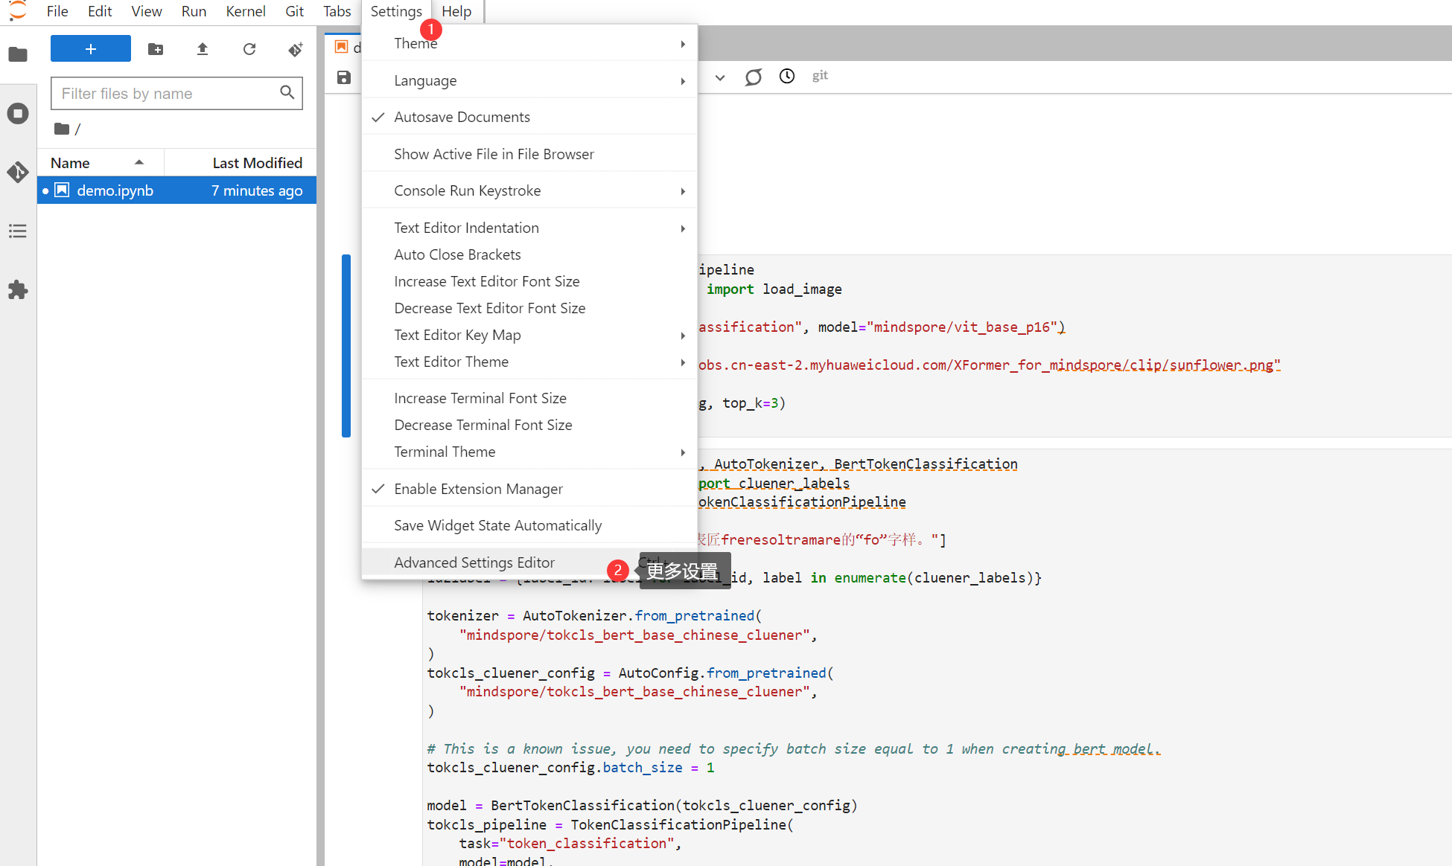1452x866 pixels.
Task: Open the extension manager sidebar icon
Action: [x=18, y=290]
